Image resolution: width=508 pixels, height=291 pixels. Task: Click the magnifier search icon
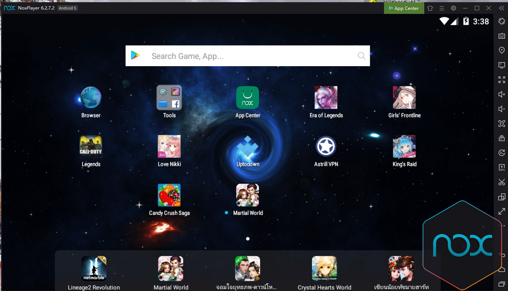(361, 56)
